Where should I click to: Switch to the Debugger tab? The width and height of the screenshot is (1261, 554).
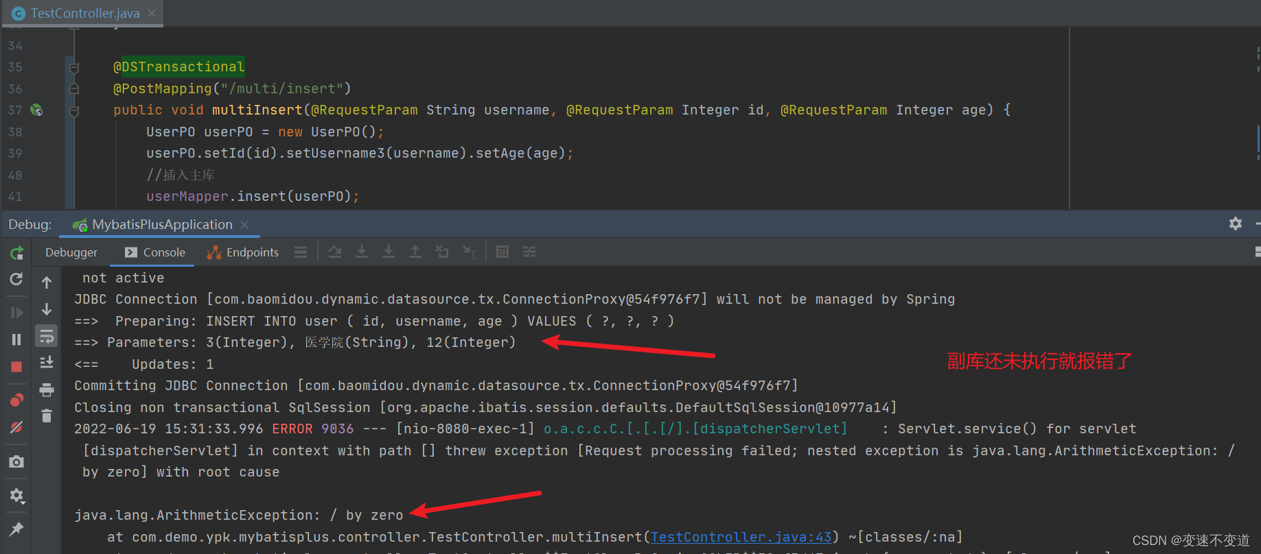pyautogui.click(x=71, y=252)
